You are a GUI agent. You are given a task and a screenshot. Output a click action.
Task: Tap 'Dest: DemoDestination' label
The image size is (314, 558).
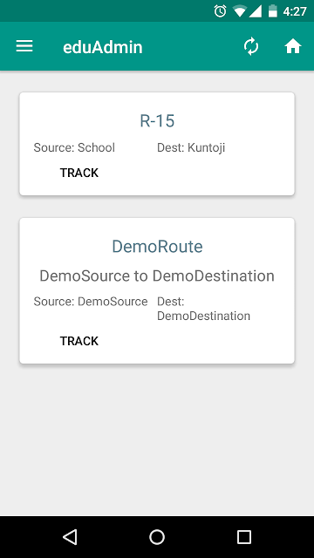[203, 309]
